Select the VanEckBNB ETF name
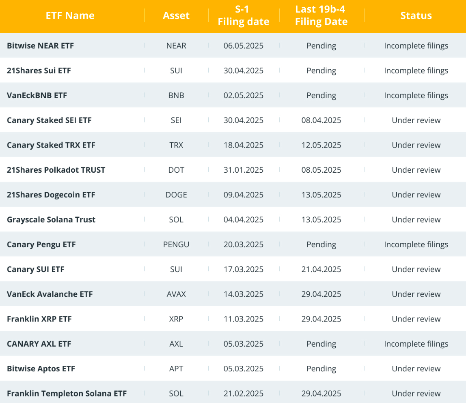This screenshot has width=466, height=403. [37, 95]
